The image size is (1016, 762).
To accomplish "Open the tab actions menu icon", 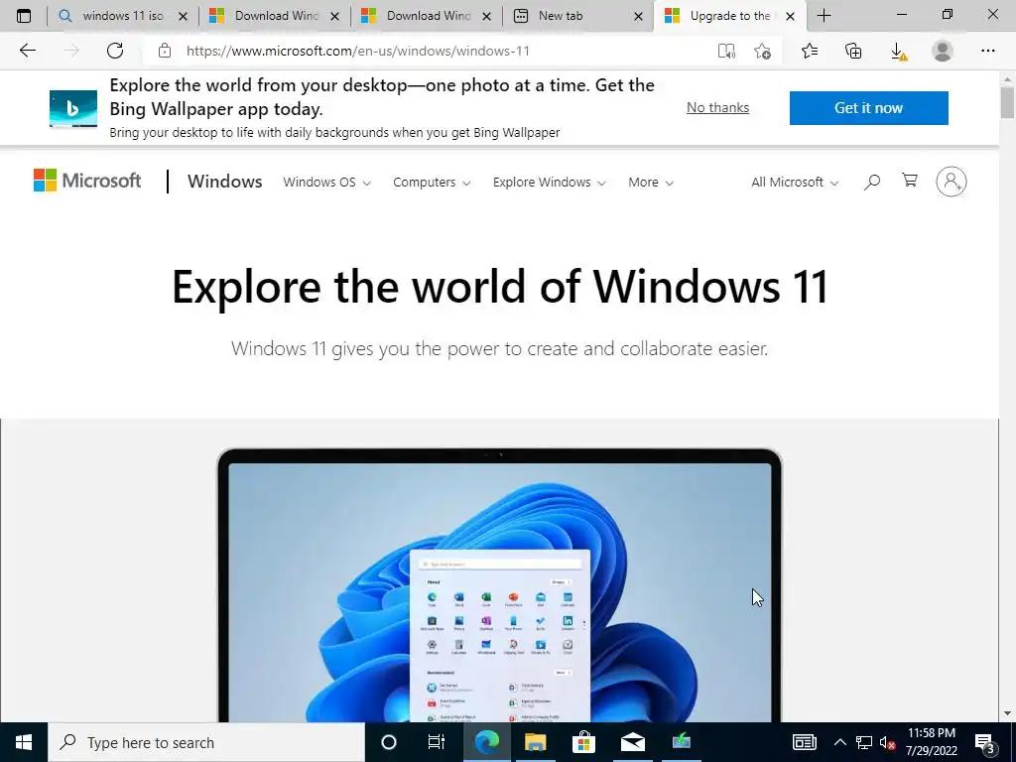I will point(24,16).
